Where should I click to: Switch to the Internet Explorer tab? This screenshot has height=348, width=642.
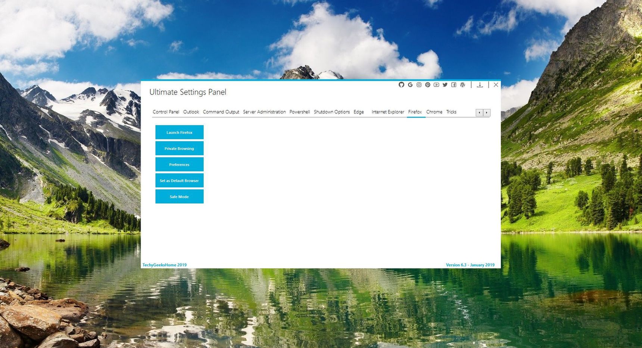[388, 112]
